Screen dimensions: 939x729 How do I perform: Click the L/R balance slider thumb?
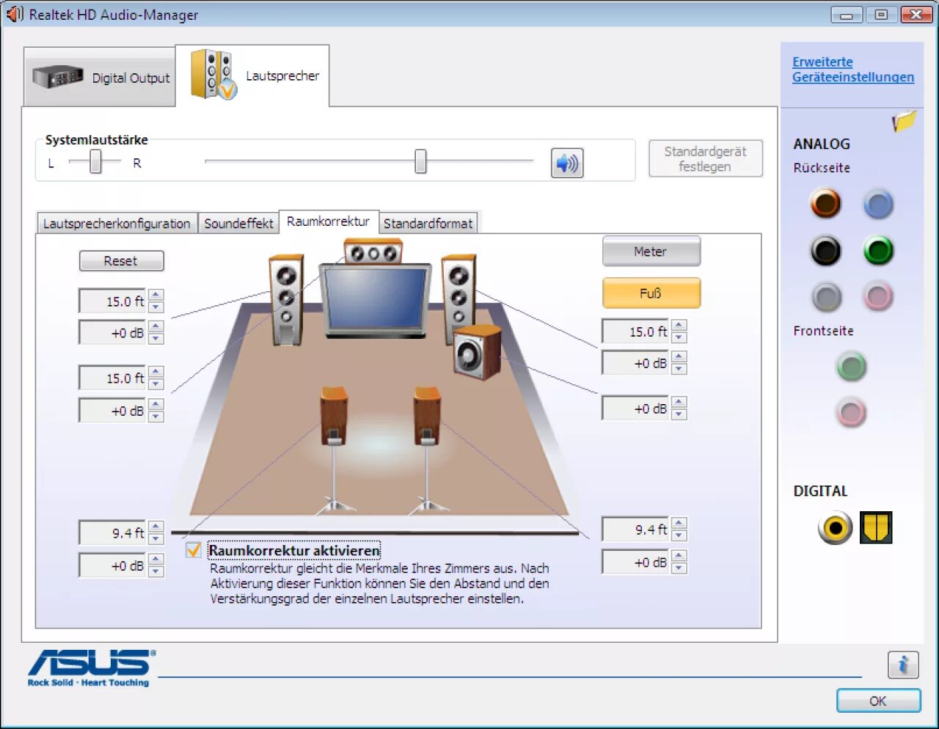[x=95, y=161]
